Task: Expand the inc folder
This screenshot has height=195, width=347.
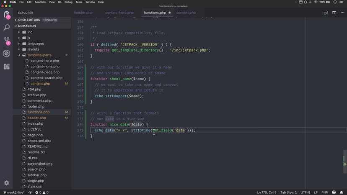Action: pos(30,32)
